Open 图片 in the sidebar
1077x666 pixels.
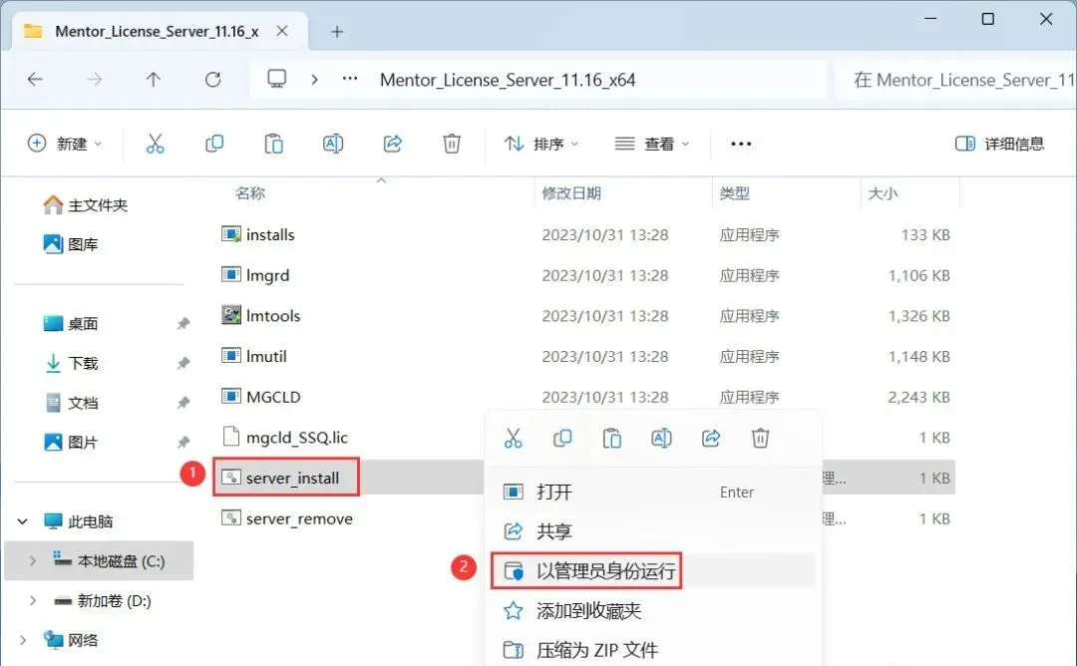coord(71,442)
